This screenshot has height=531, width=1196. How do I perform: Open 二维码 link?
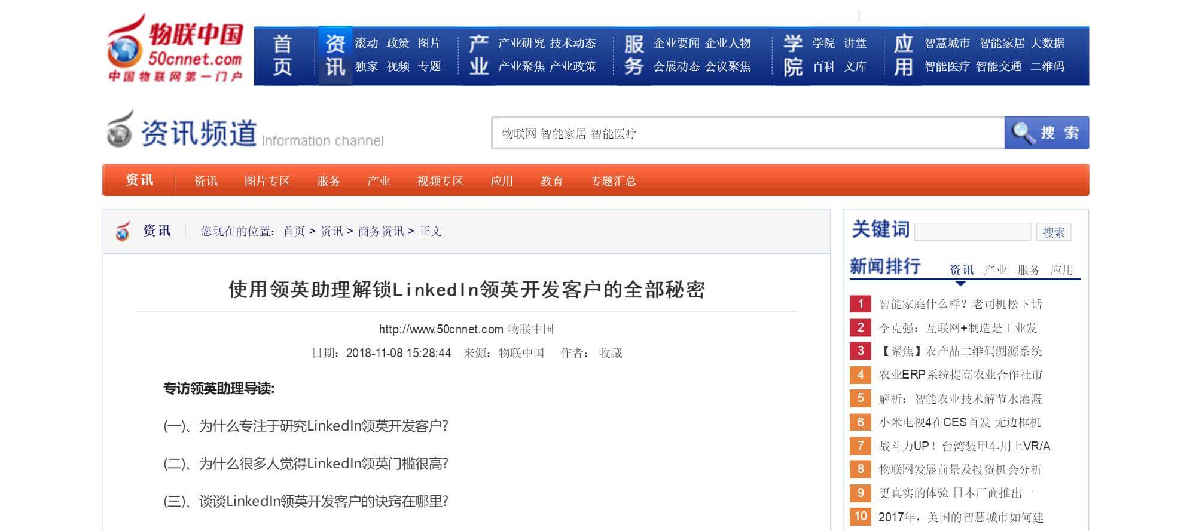pos(1047,66)
